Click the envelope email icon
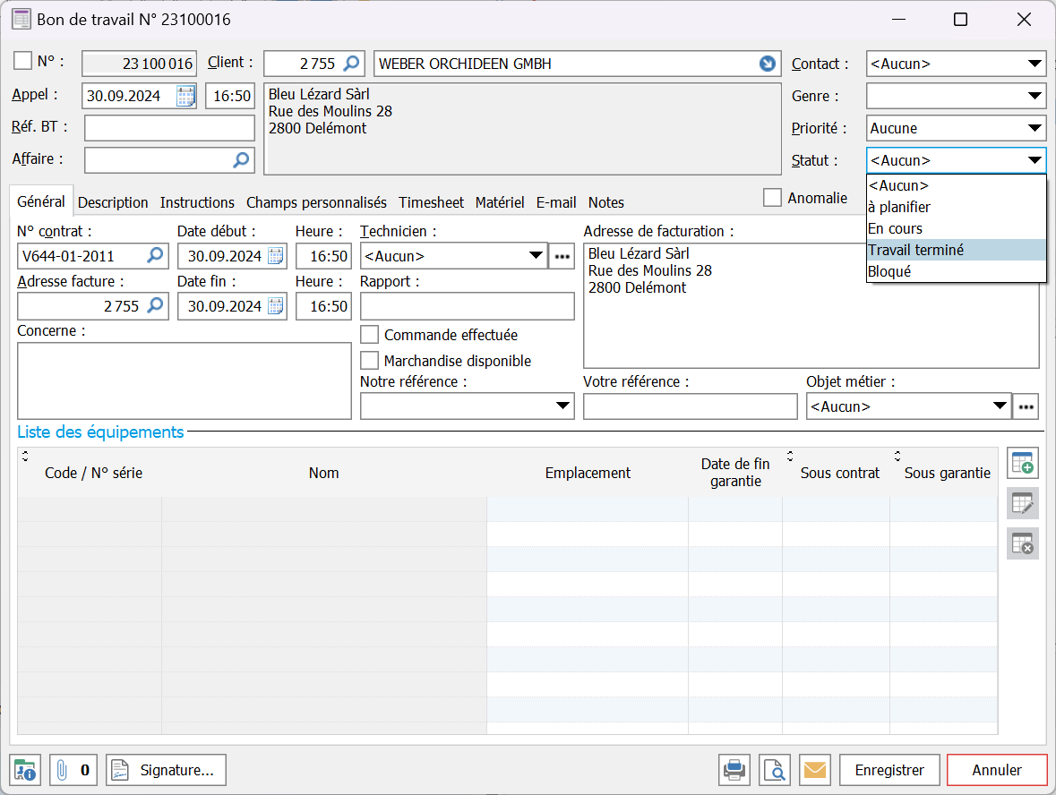 [x=814, y=770]
